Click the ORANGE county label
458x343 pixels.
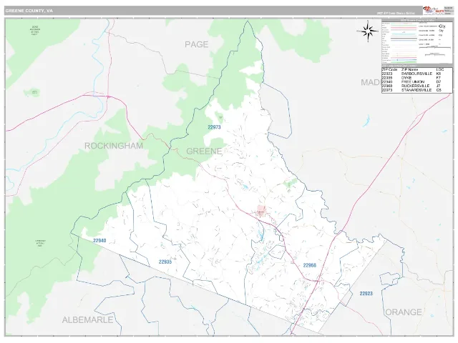[404, 312]
